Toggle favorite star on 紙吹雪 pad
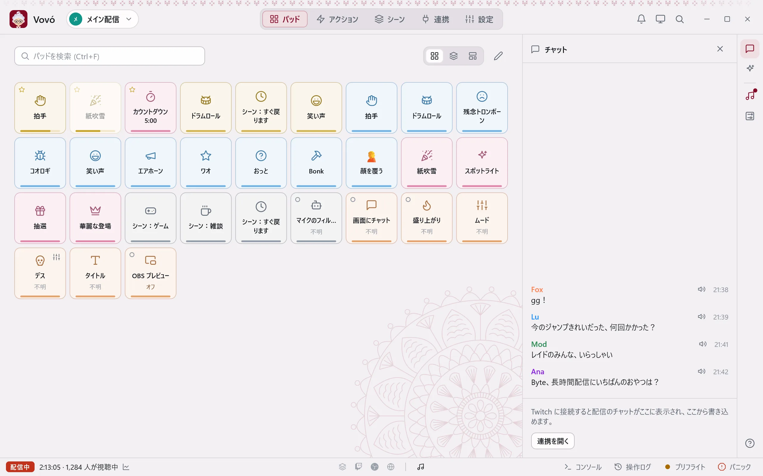The height and width of the screenshot is (476, 763). click(x=77, y=90)
